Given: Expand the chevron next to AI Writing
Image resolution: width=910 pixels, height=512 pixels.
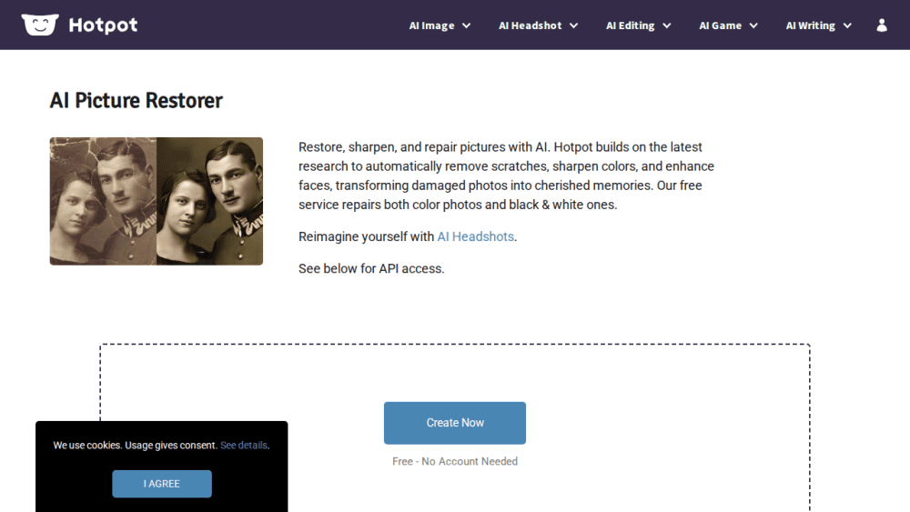Looking at the screenshot, I should tap(847, 25).
